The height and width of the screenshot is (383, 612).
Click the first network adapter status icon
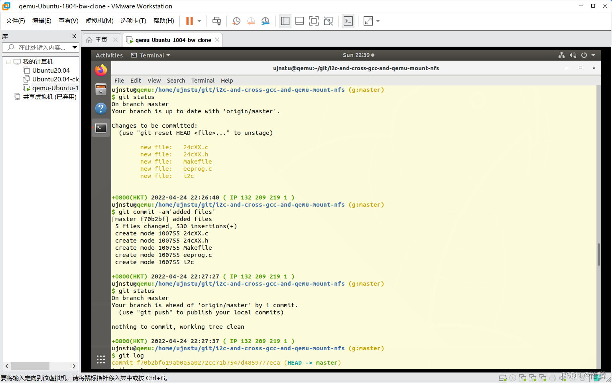pos(522,377)
